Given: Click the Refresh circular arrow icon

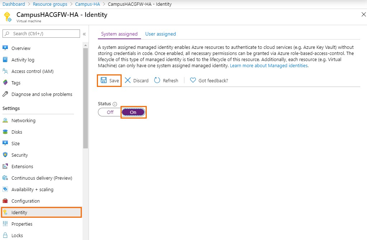Looking at the screenshot, I should click(x=157, y=80).
